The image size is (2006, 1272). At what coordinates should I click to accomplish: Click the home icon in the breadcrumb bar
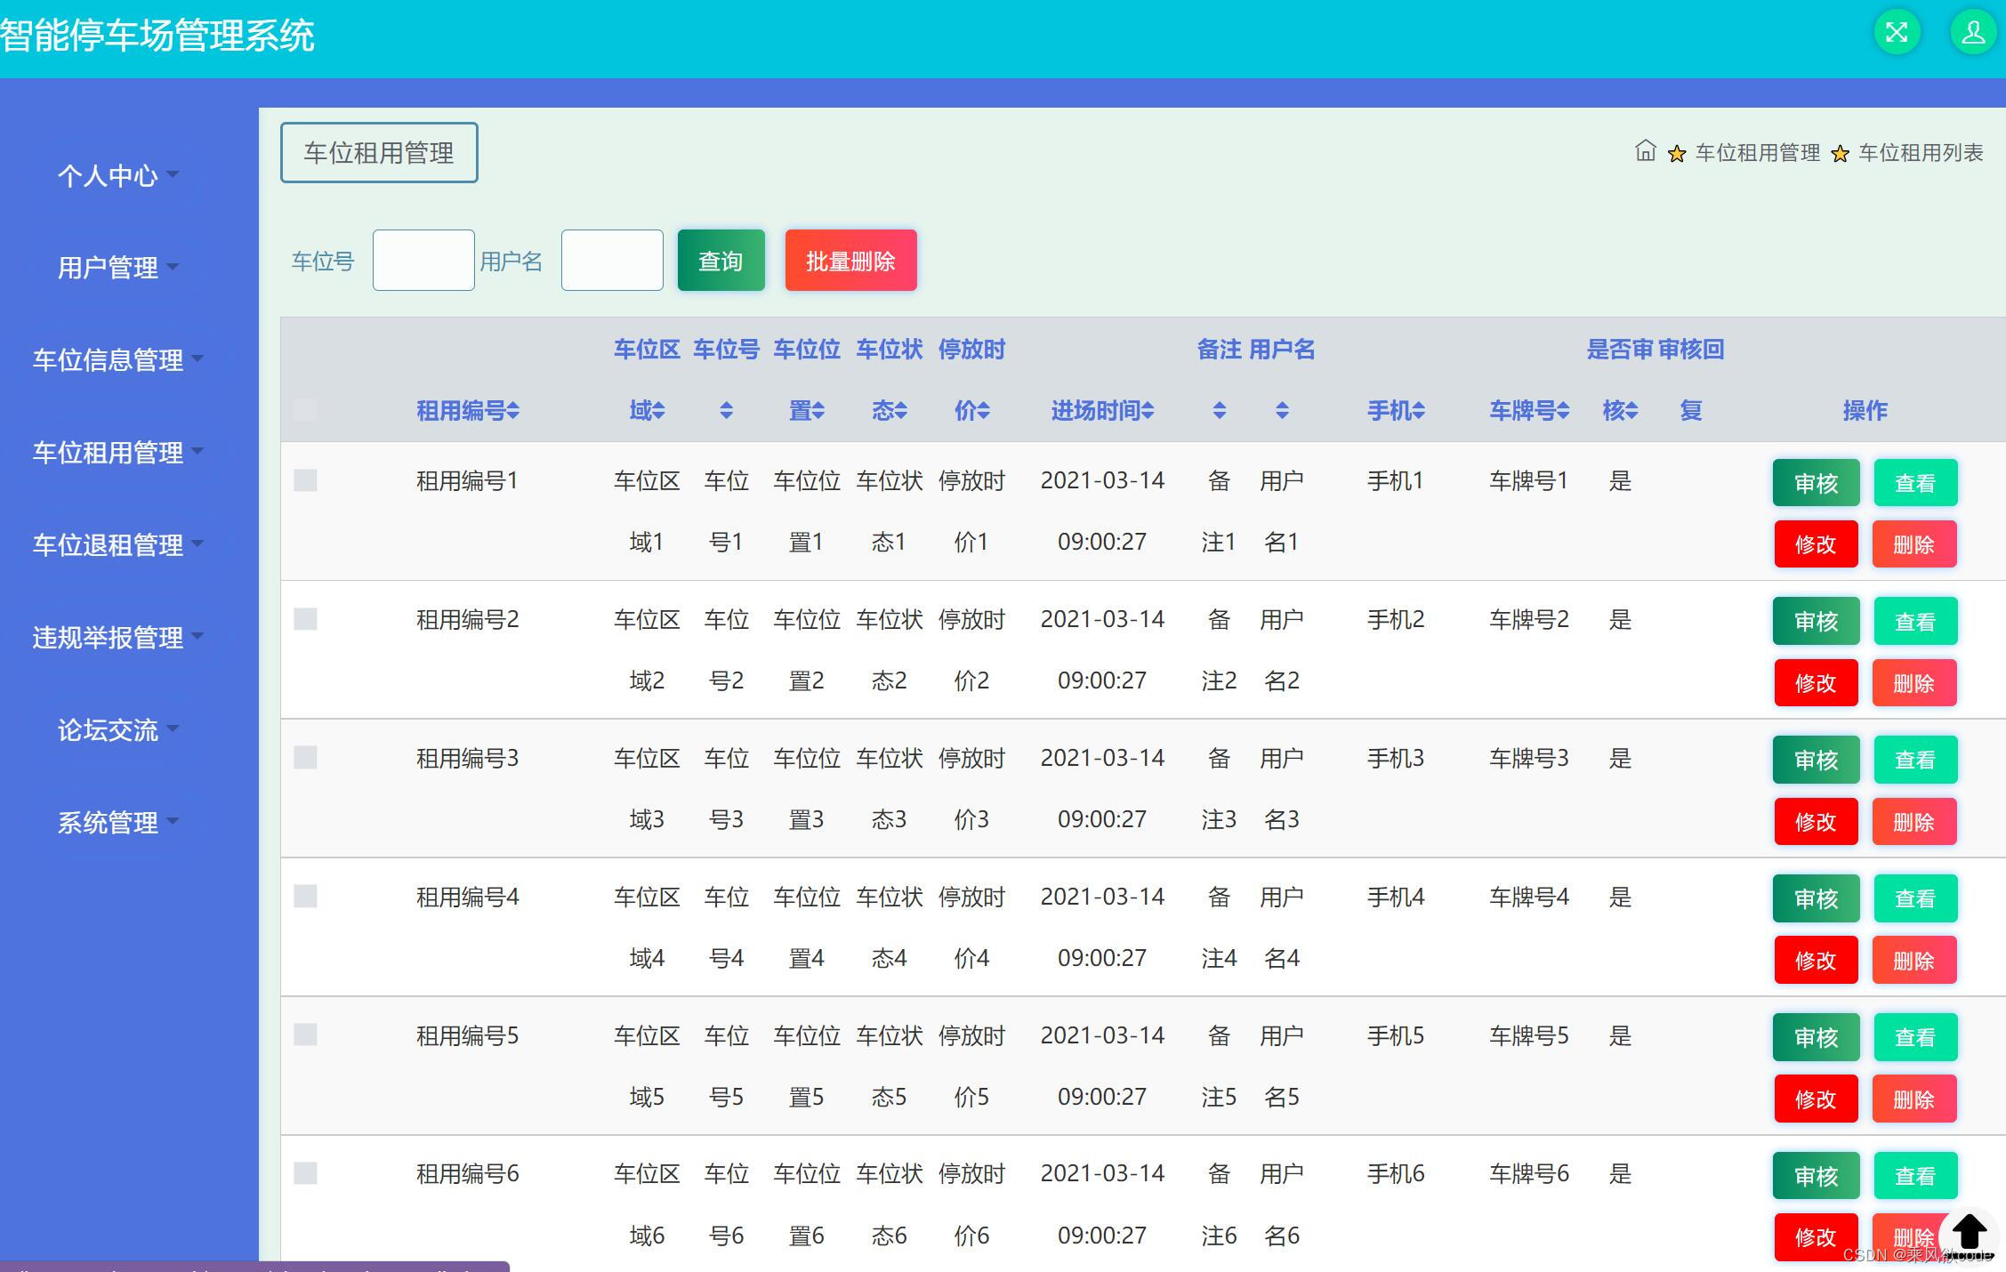pos(1645,151)
